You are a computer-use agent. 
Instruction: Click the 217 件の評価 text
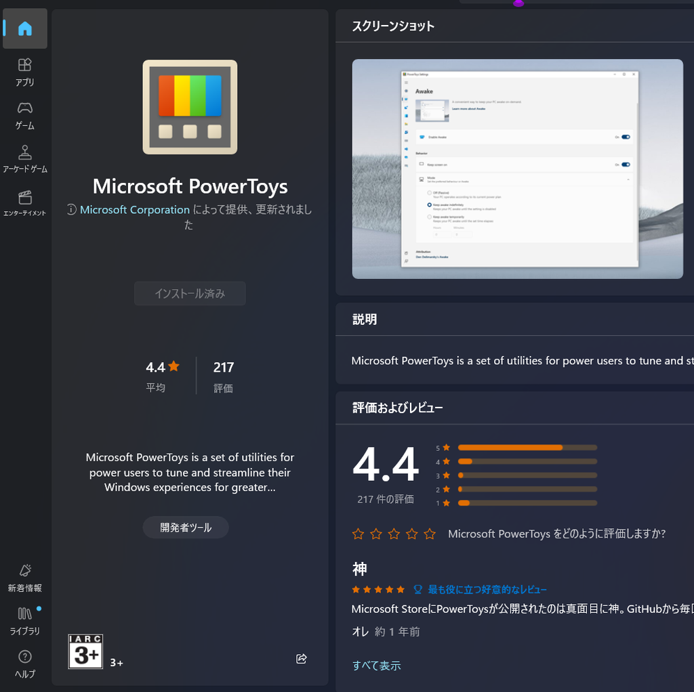[386, 499]
